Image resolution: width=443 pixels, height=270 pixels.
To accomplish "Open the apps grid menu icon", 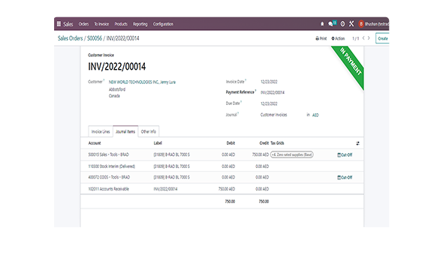I will tap(59, 24).
